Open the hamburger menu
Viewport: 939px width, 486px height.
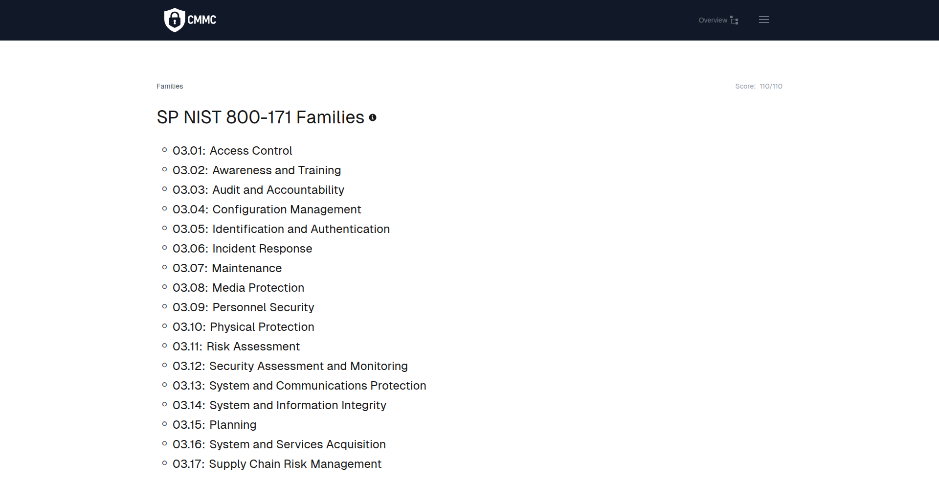pos(764,20)
